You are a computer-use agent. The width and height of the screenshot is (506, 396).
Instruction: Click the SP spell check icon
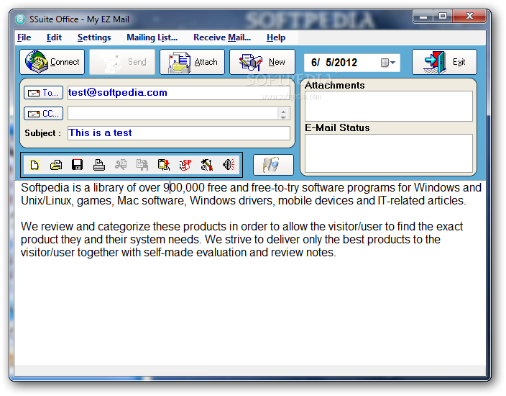pyautogui.click(x=185, y=165)
